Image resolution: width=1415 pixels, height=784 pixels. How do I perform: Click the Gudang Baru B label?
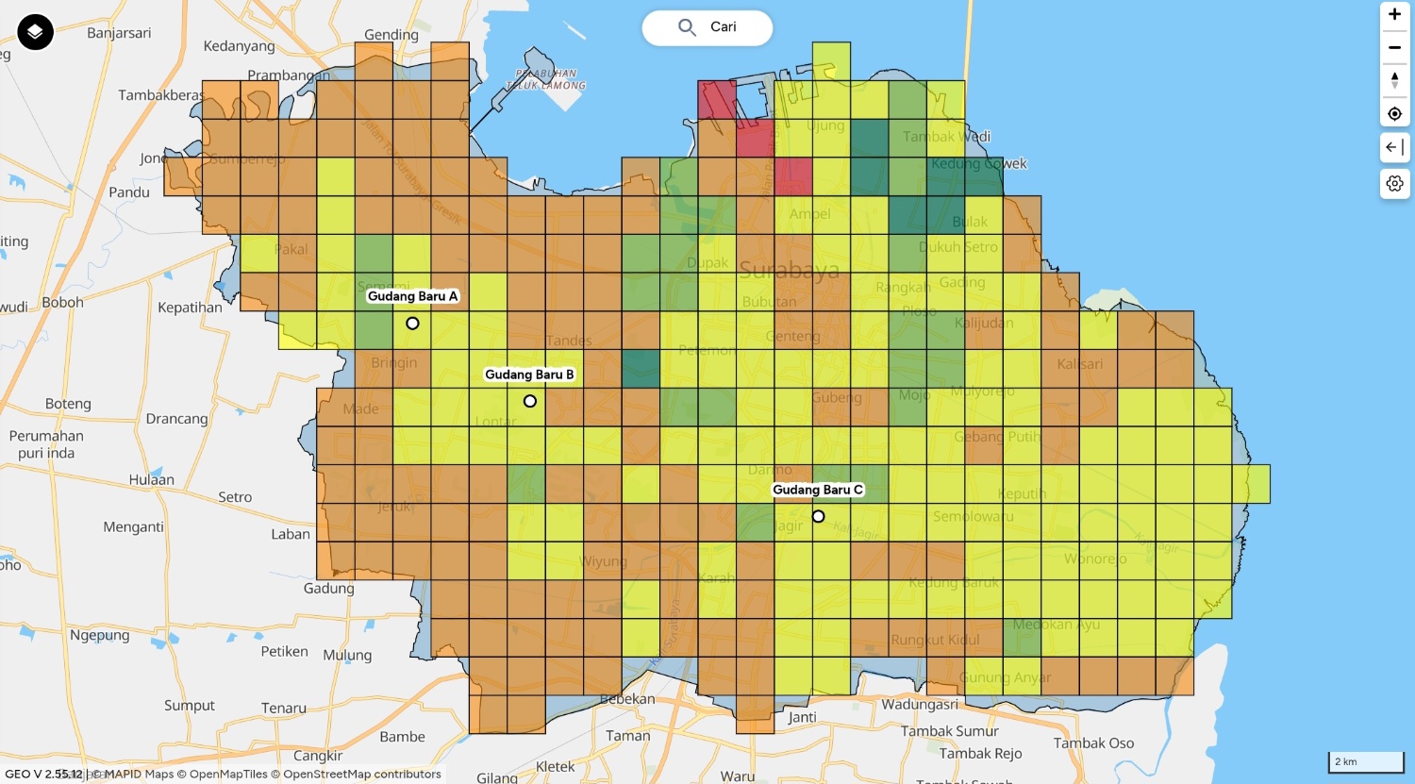coord(529,375)
